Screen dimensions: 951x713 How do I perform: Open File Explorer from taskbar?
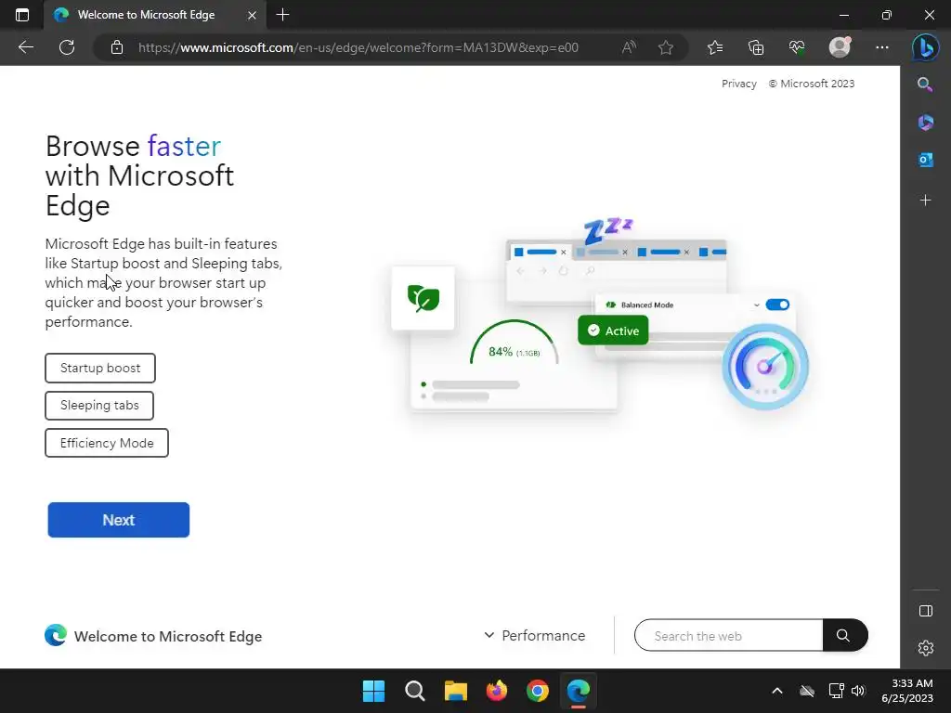(x=455, y=691)
